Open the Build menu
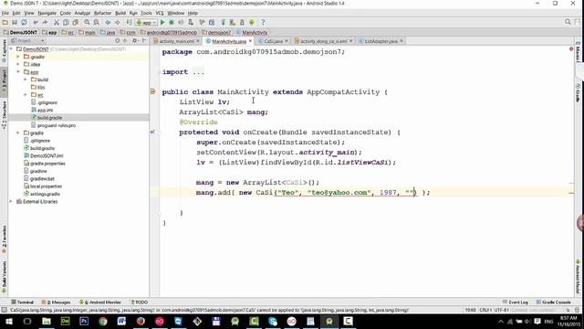This screenshot has height=329, width=584. [120, 13]
